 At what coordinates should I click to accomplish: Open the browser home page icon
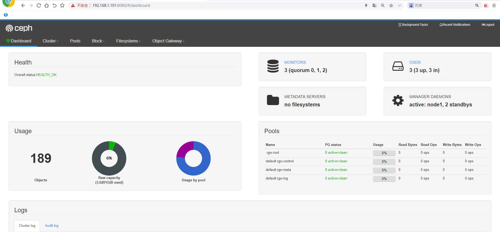[x=47, y=5]
